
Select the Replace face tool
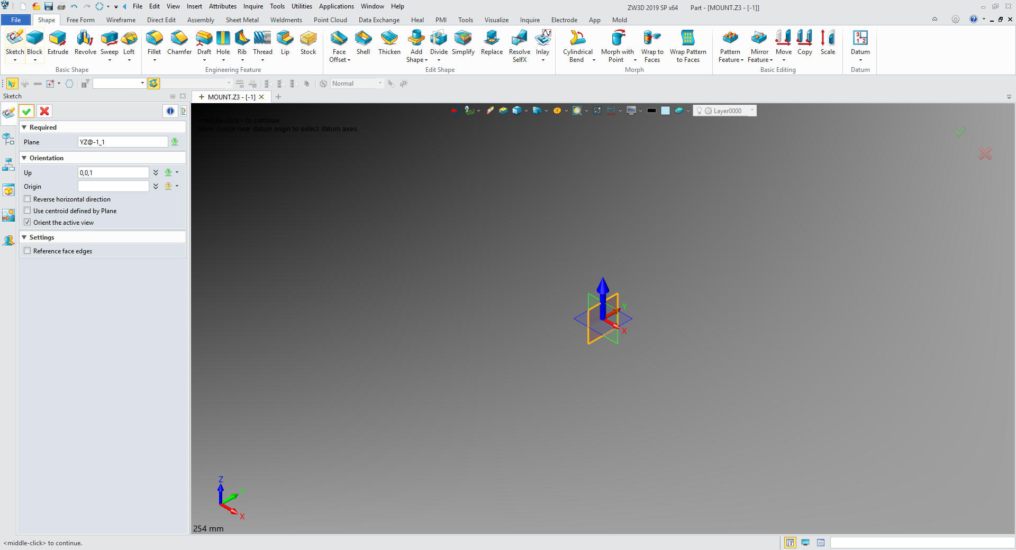click(x=492, y=42)
